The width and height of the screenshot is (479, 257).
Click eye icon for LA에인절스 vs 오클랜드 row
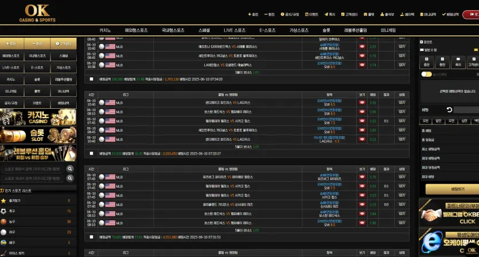click(362, 65)
